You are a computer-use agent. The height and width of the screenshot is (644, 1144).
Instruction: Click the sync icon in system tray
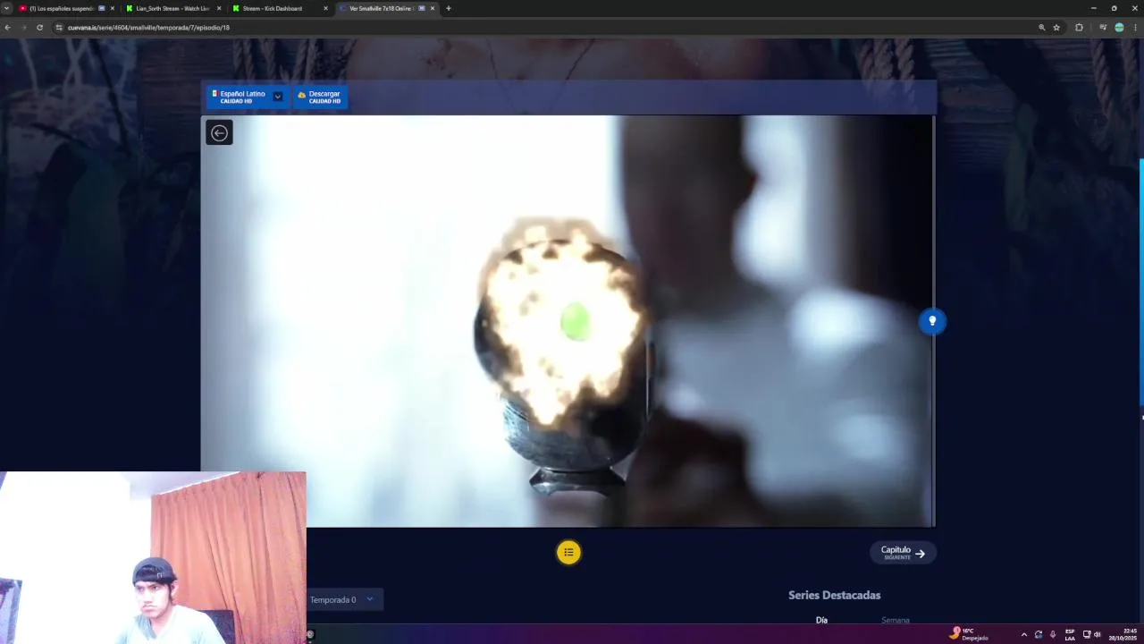(x=1038, y=634)
